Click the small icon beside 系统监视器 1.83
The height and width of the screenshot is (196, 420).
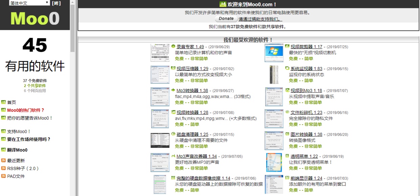(x=287, y=68)
